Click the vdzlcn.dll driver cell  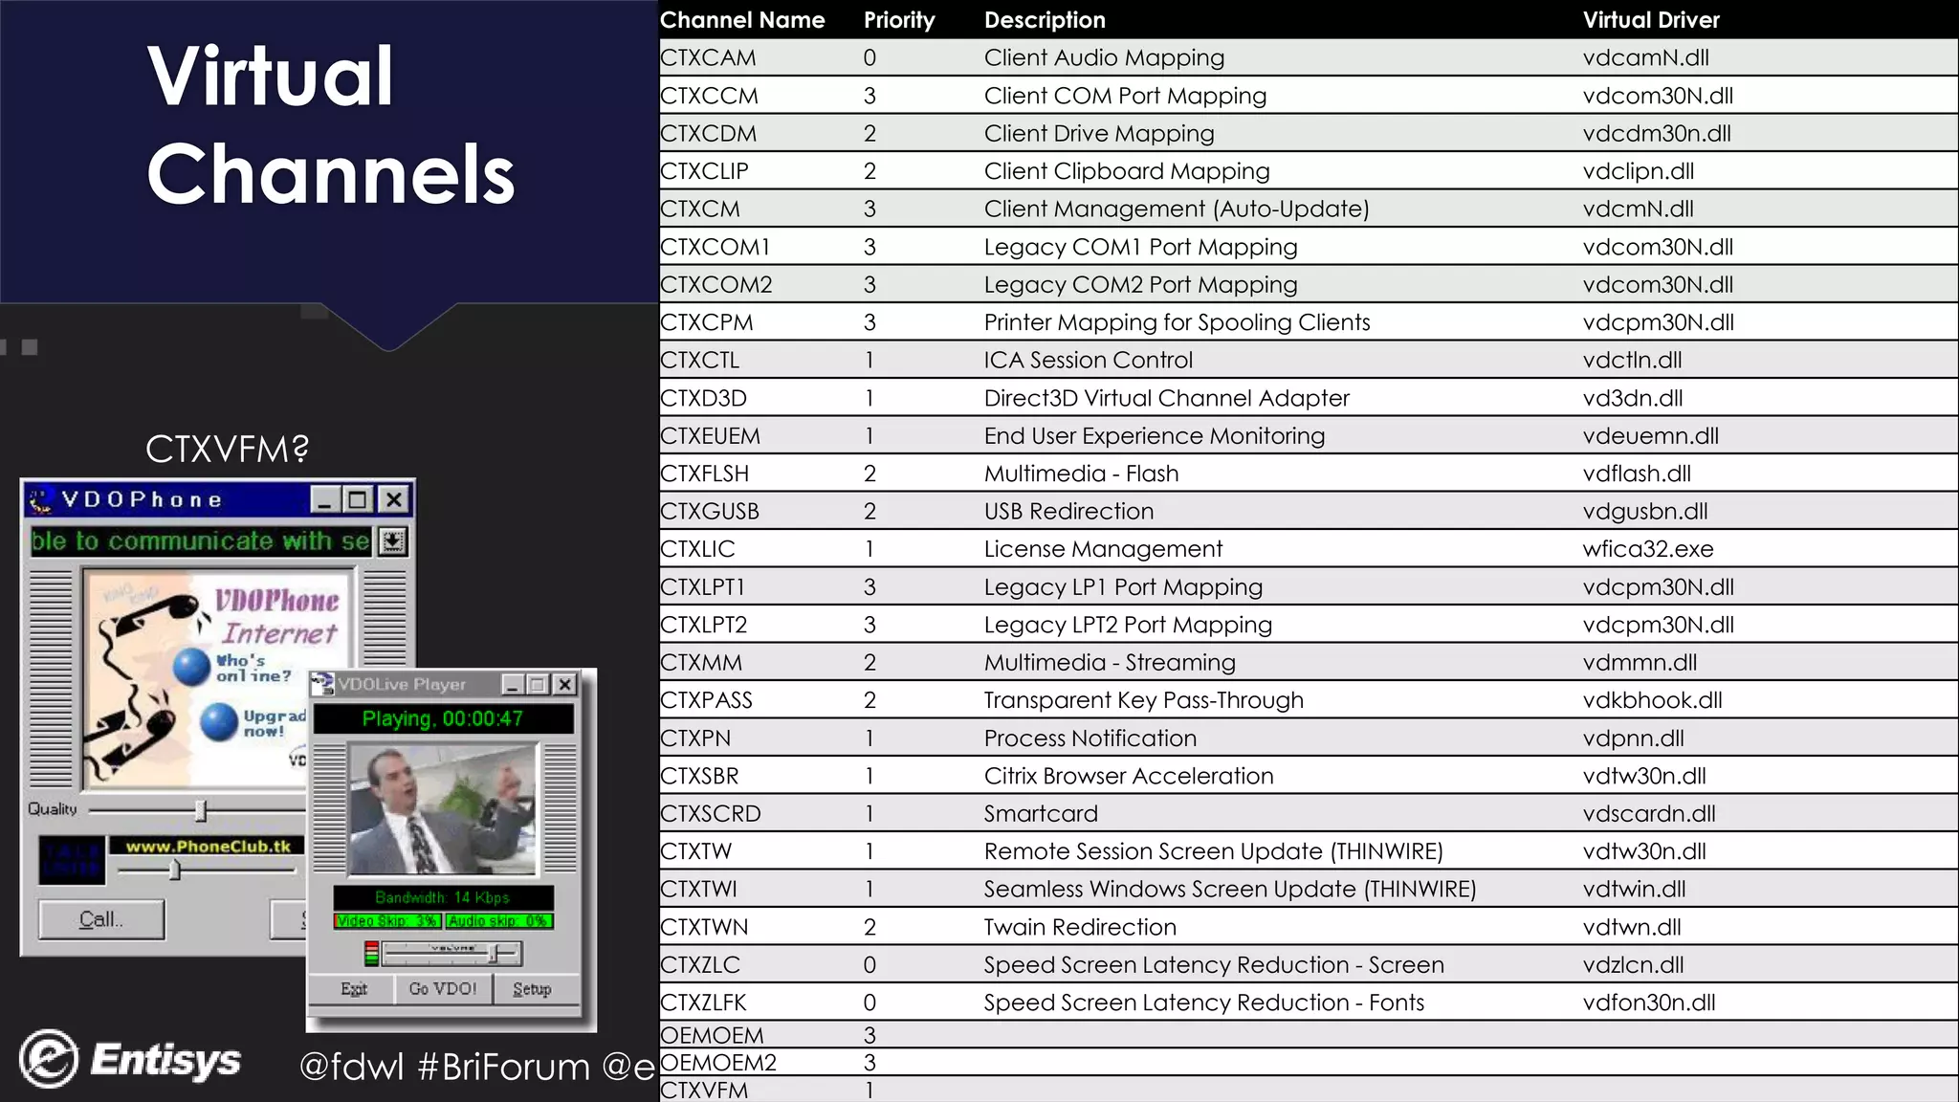pos(1633,965)
